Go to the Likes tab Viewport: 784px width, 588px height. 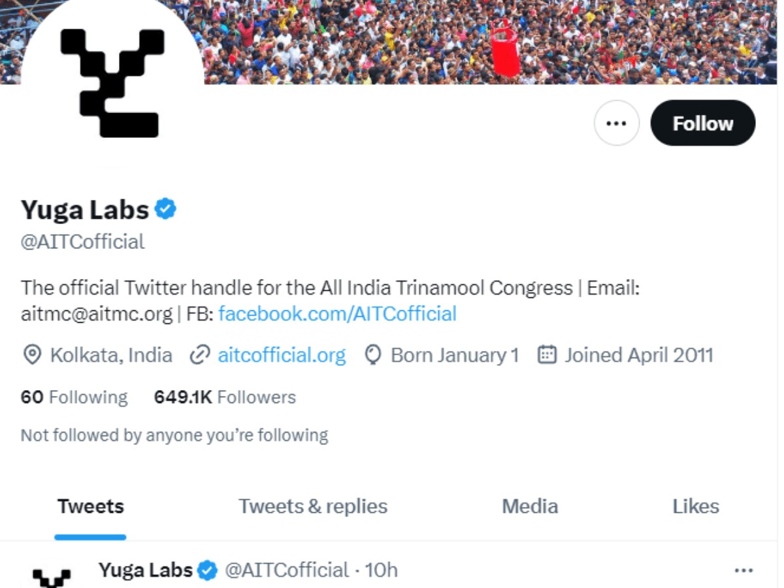[x=696, y=506]
